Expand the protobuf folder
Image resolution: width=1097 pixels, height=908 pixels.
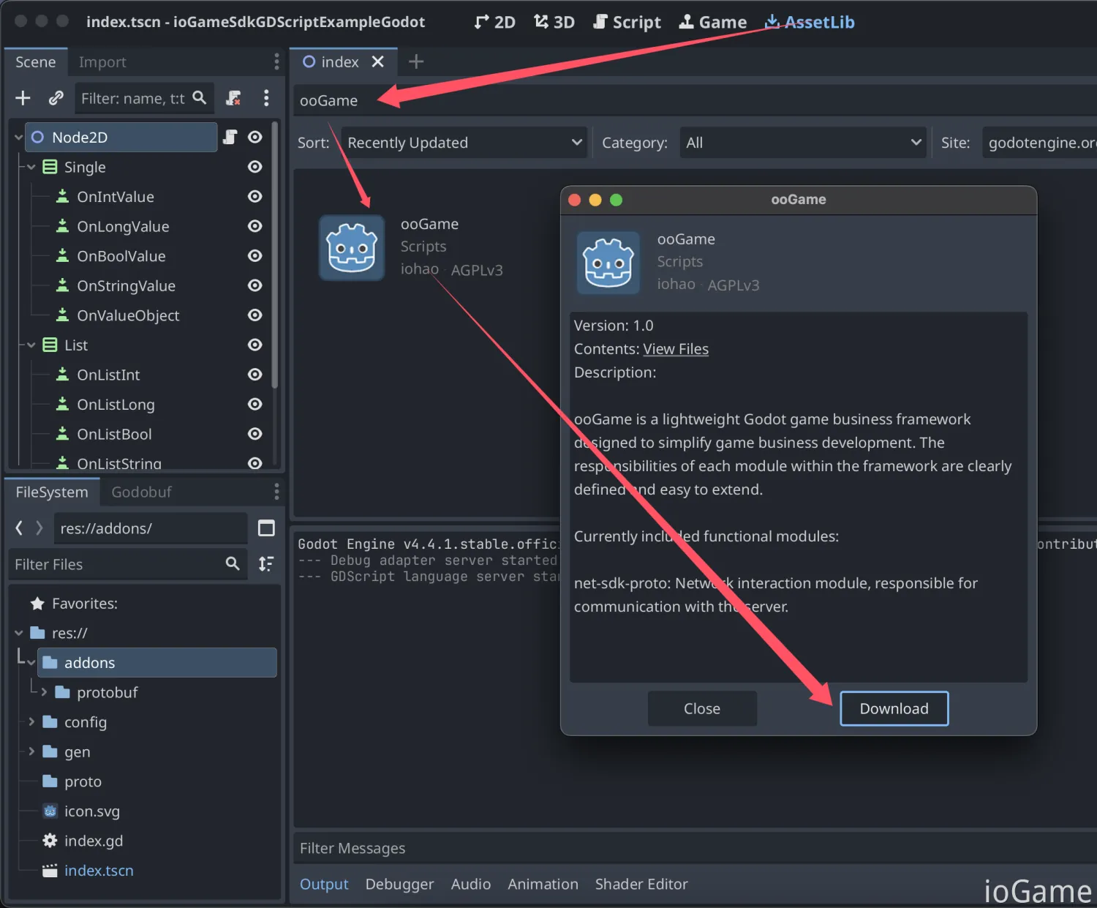click(x=44, y=692)
